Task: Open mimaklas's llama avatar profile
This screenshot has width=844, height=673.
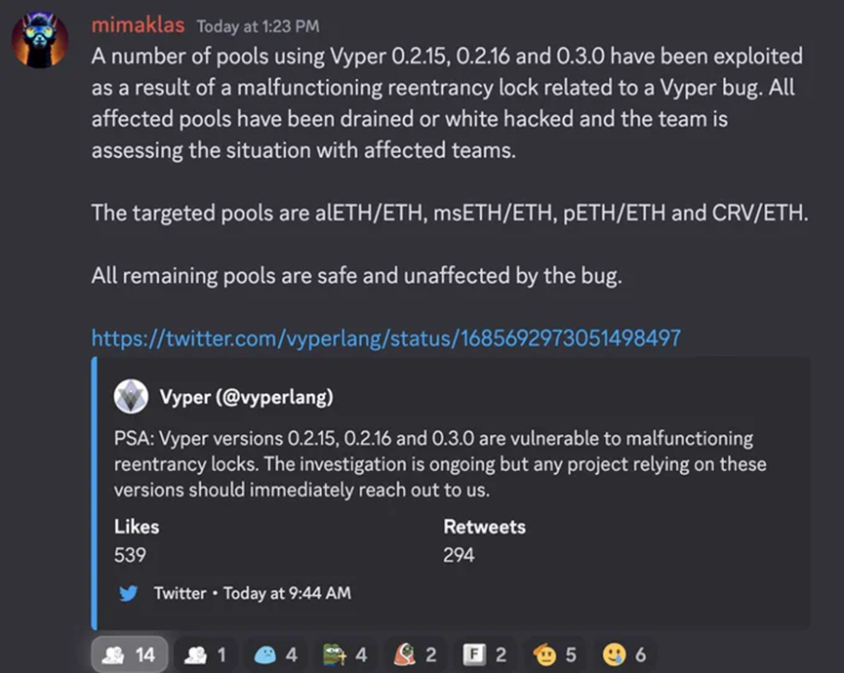Action: [x=40, y=40]
